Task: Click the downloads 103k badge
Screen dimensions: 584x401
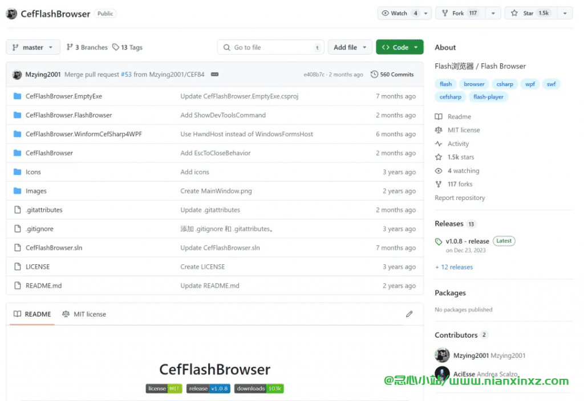Action: point(259,388)
